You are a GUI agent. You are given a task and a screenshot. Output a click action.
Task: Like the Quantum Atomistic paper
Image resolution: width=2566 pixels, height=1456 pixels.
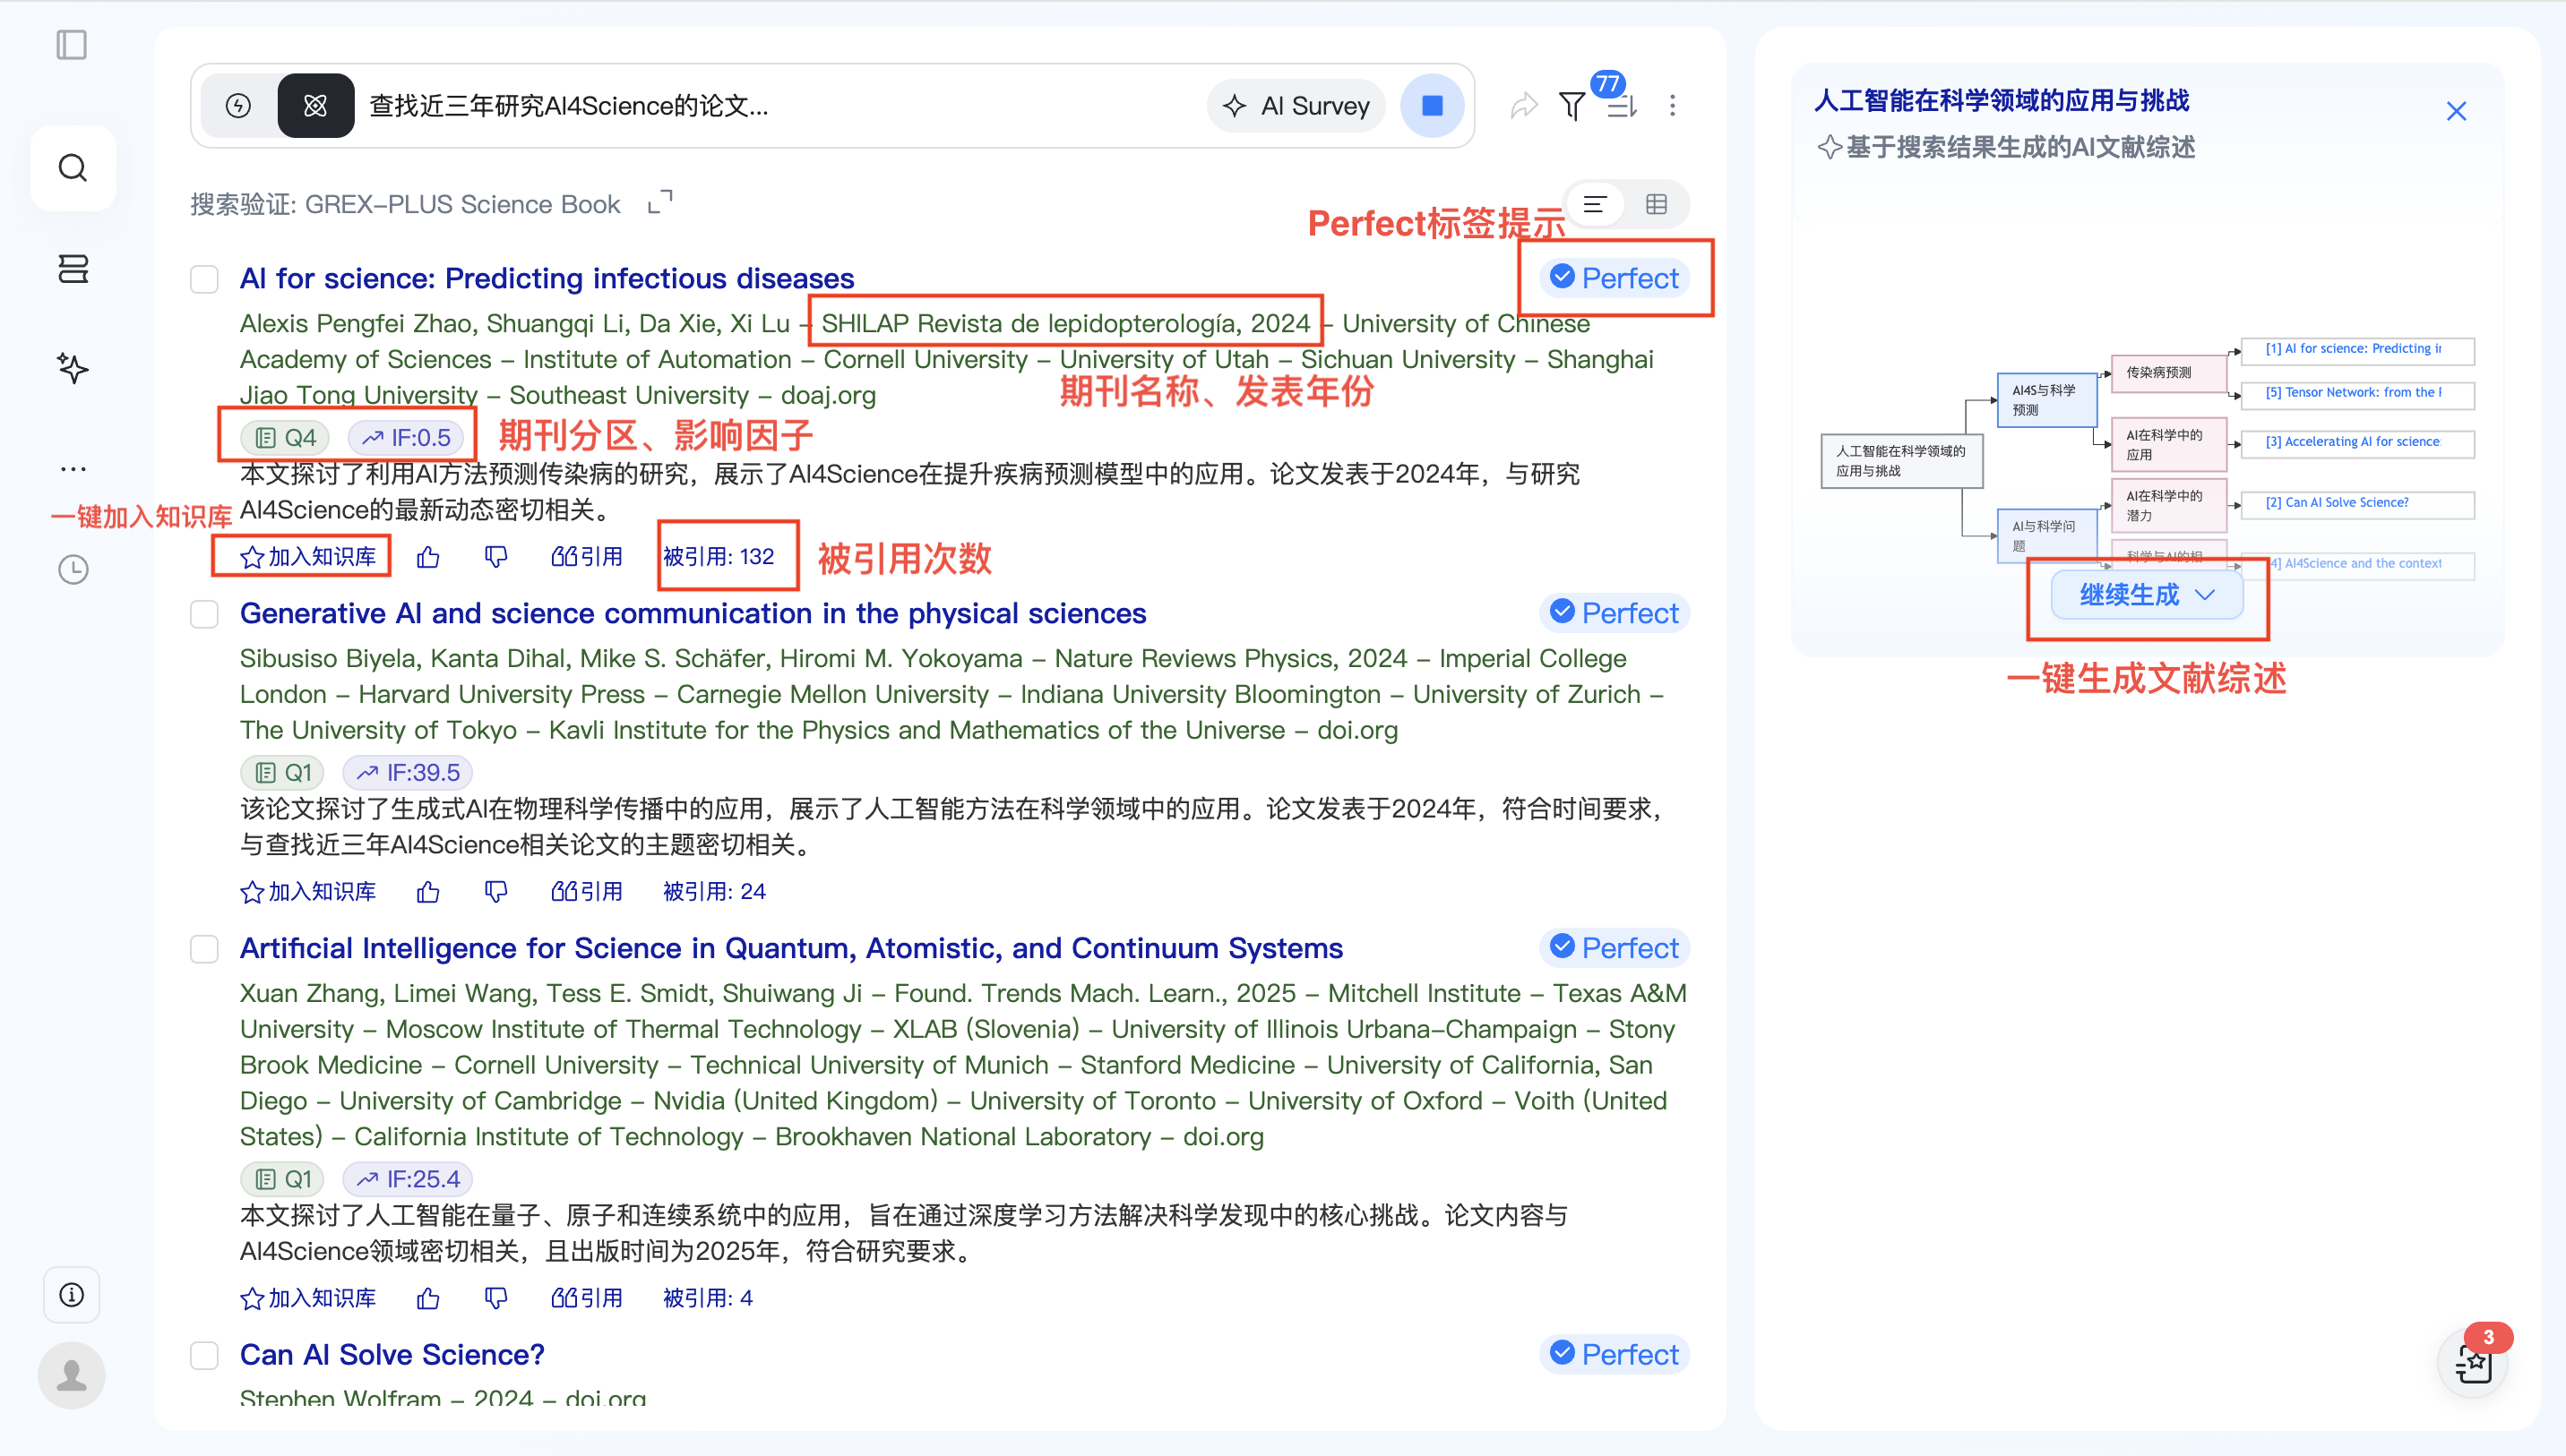click(x=428, y=1299)
